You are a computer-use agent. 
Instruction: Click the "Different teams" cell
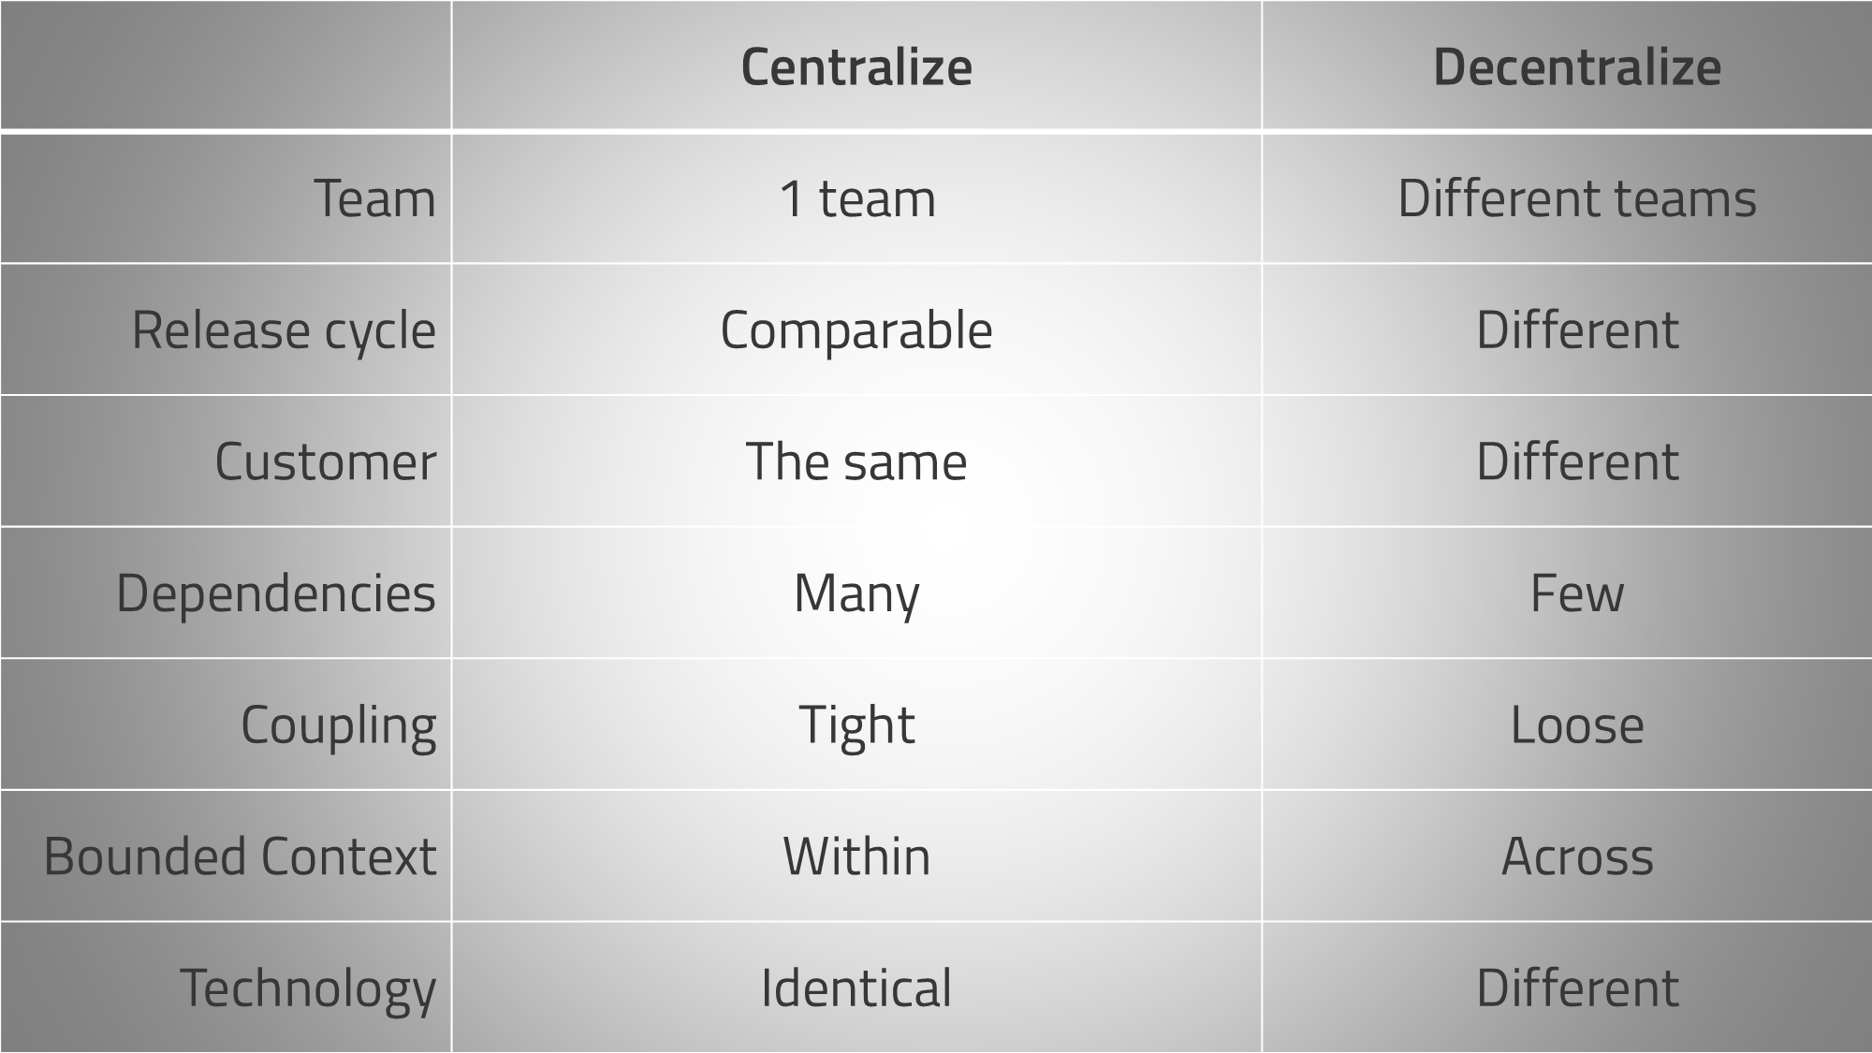[1577, 198]
